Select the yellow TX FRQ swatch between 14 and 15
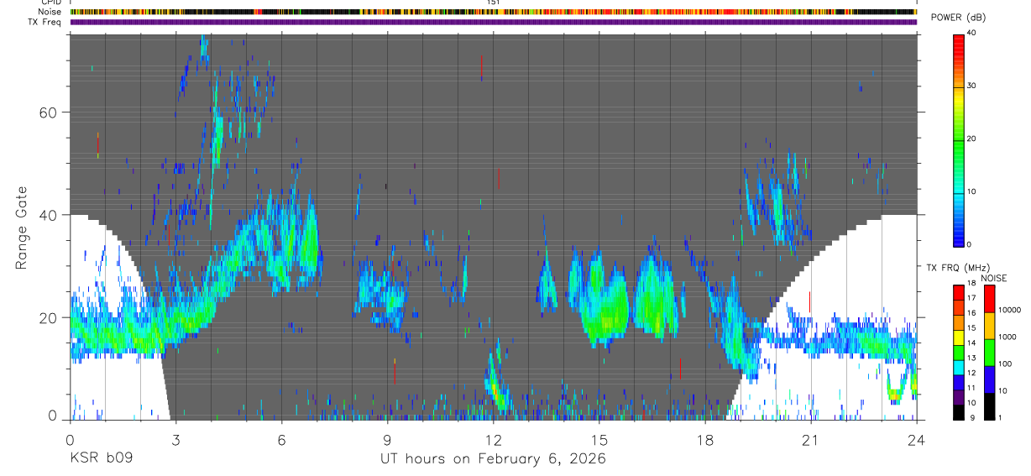This screenshot has width=1031, height=476. (x=959, y=337)
